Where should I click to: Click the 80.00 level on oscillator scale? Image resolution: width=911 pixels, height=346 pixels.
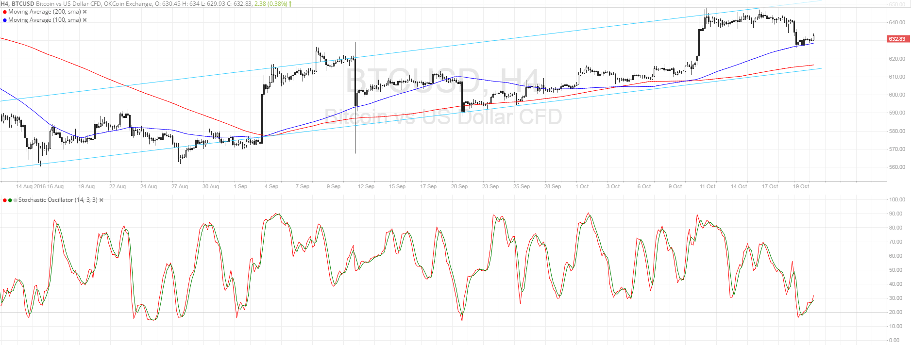(x=897, y=228)
